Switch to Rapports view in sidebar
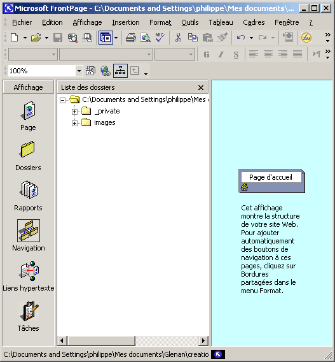 point(28,196)
